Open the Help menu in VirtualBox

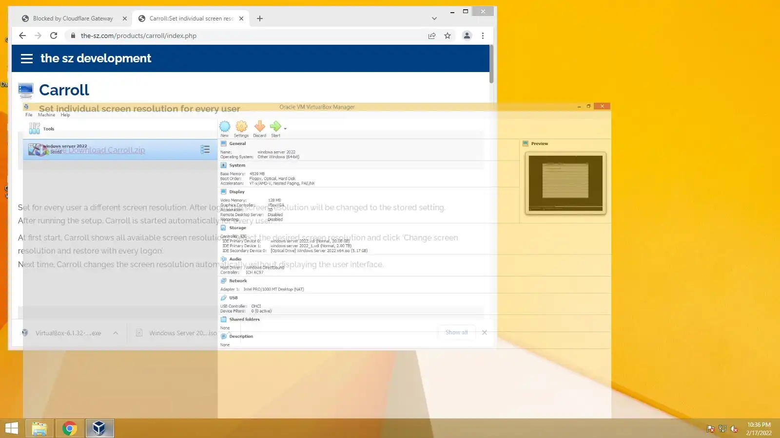coord(65,115)
